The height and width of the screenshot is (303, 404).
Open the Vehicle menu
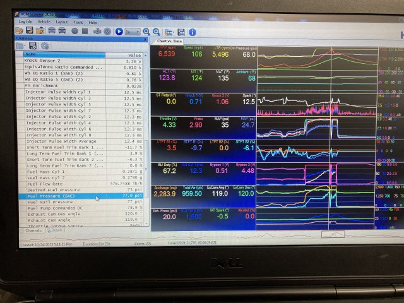(x=44, y=21)
